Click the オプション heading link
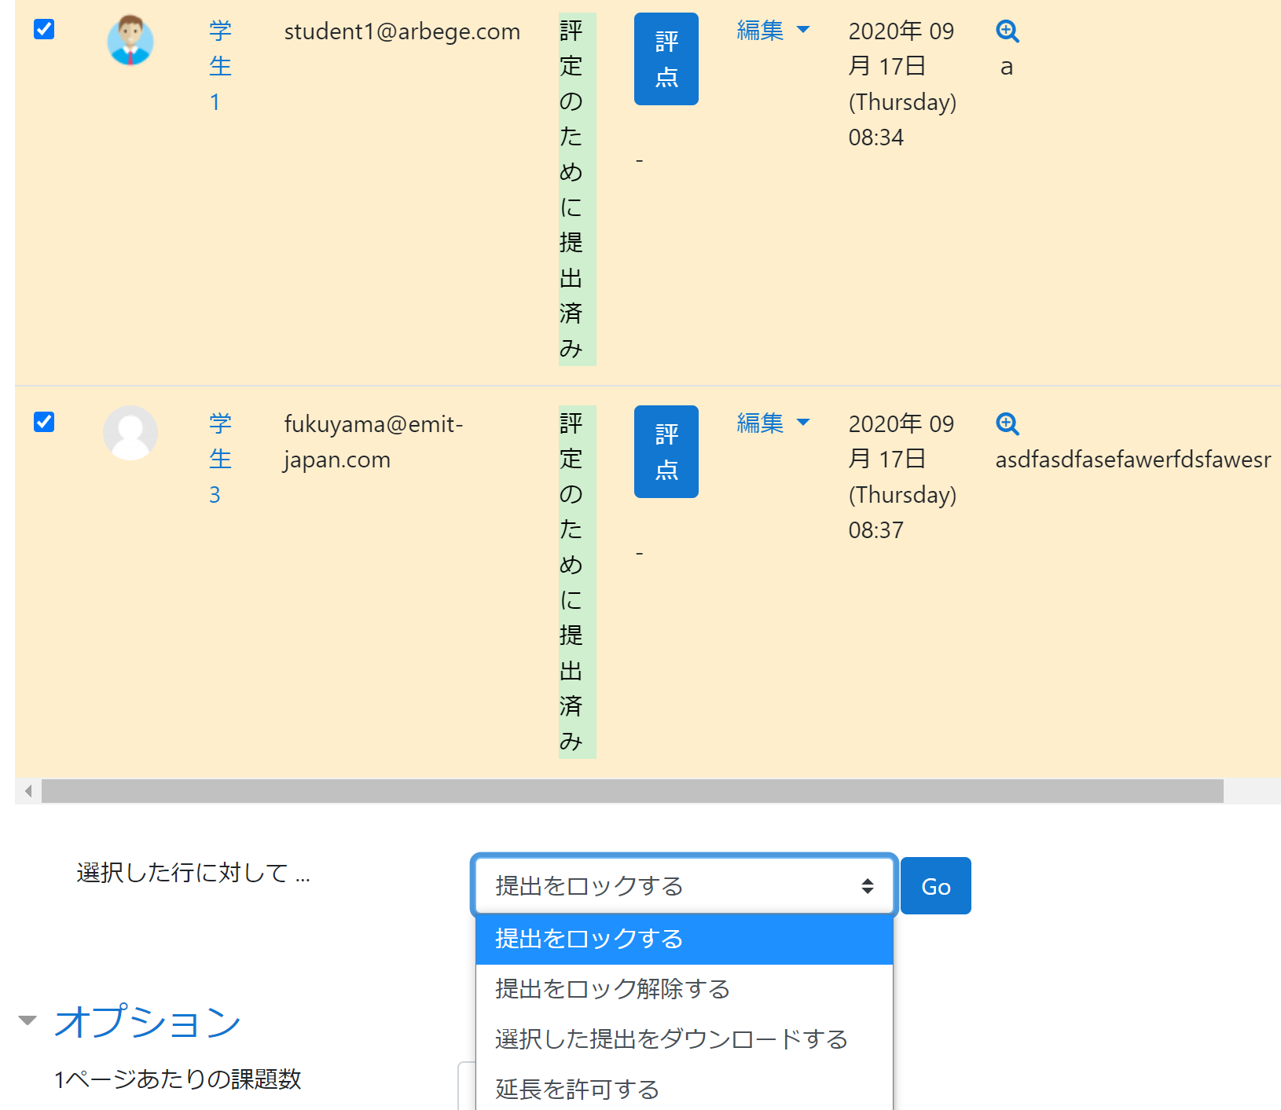1281x1110 pixels. (148, 1021)
